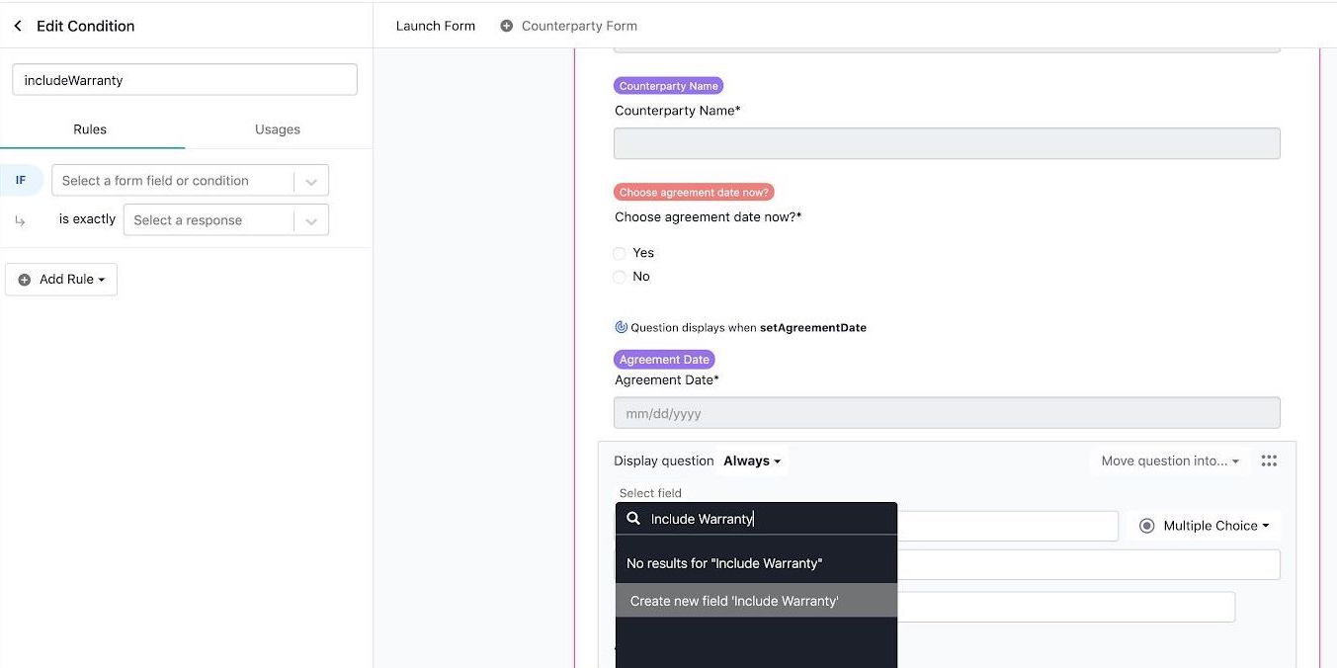Click the includeWarranty condition name field
Viewport: 1337px width, 668px height.
click(185, 80)
